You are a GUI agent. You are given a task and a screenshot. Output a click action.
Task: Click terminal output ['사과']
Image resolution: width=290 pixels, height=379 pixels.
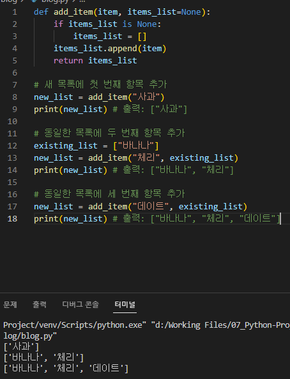[21, 347]
